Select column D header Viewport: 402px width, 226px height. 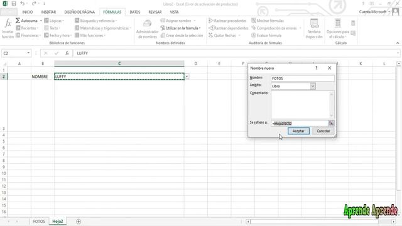(x=196, y=63)
